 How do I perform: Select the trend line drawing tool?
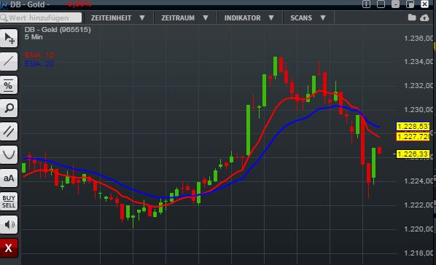coord(9,61)
